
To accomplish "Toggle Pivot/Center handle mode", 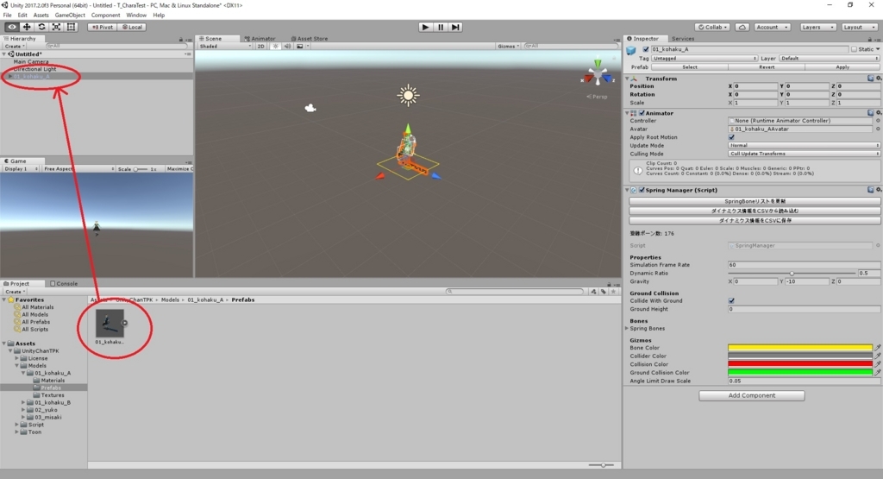I will tap(103, 27).
